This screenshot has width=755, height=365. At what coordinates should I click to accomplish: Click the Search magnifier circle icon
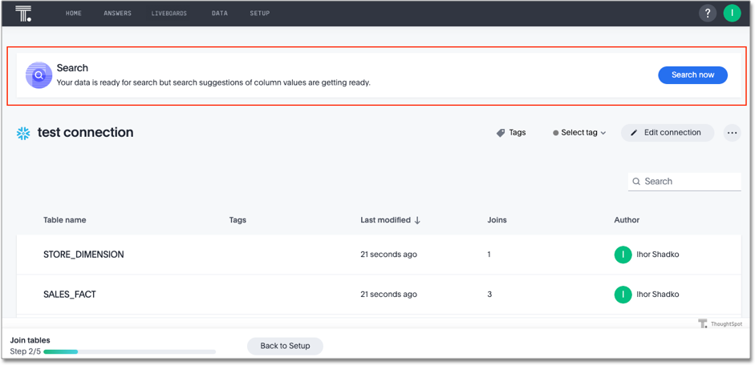39,75
